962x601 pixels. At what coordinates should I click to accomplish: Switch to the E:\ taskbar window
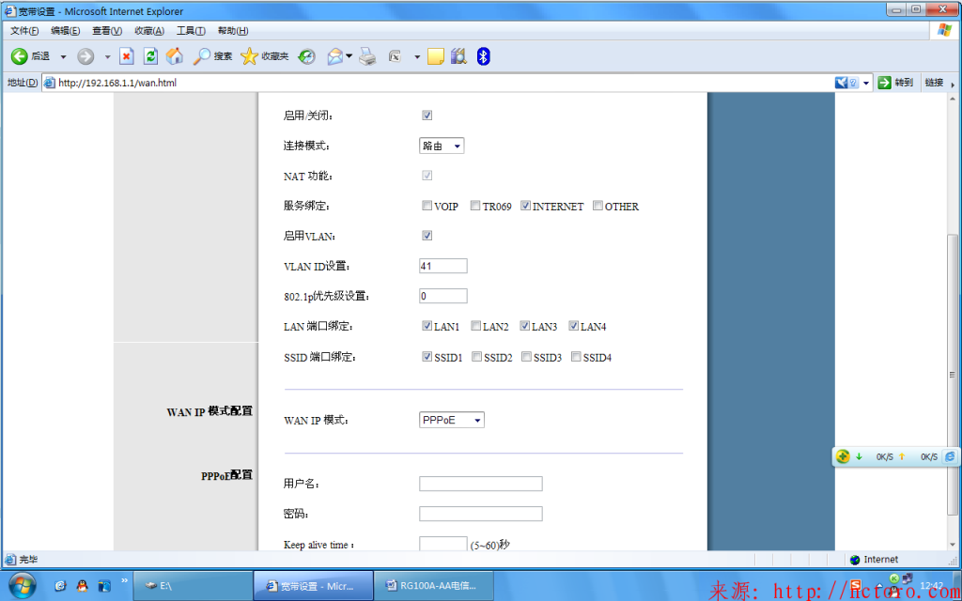click(193, 586)
